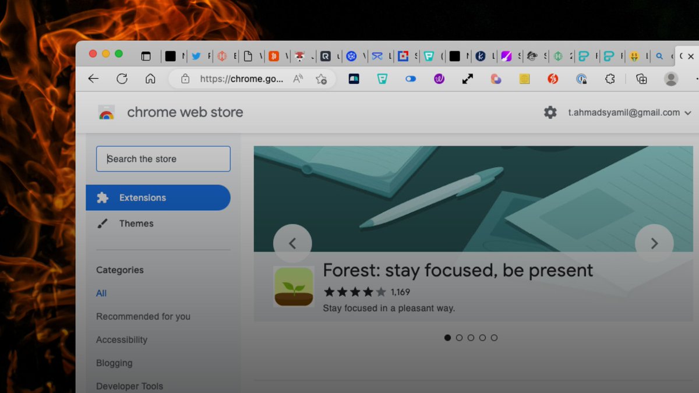Reload the page using the refresh icon
This screenshot has height=393, width=699.
[122, 79]
